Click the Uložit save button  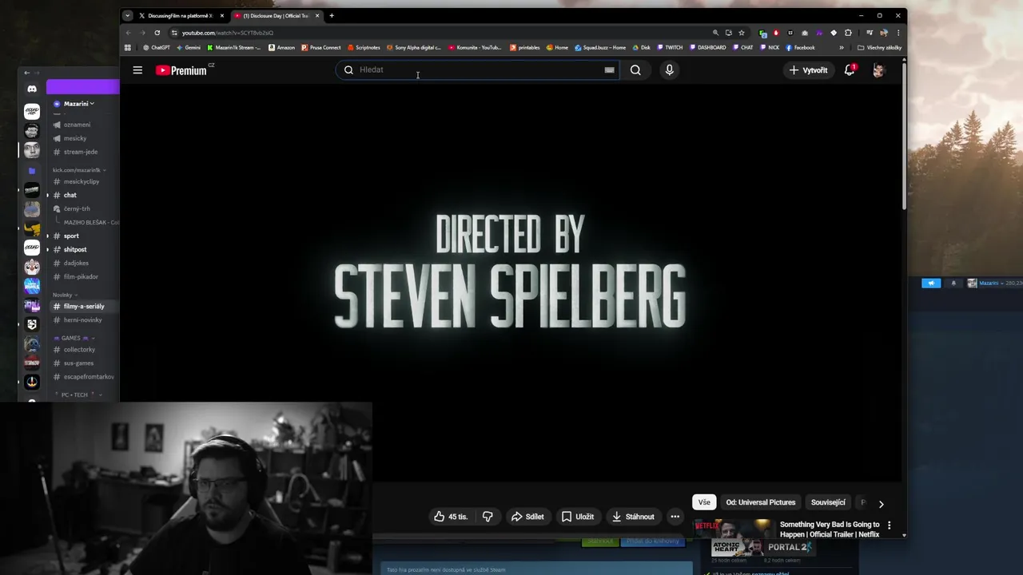tap(578, 517)
